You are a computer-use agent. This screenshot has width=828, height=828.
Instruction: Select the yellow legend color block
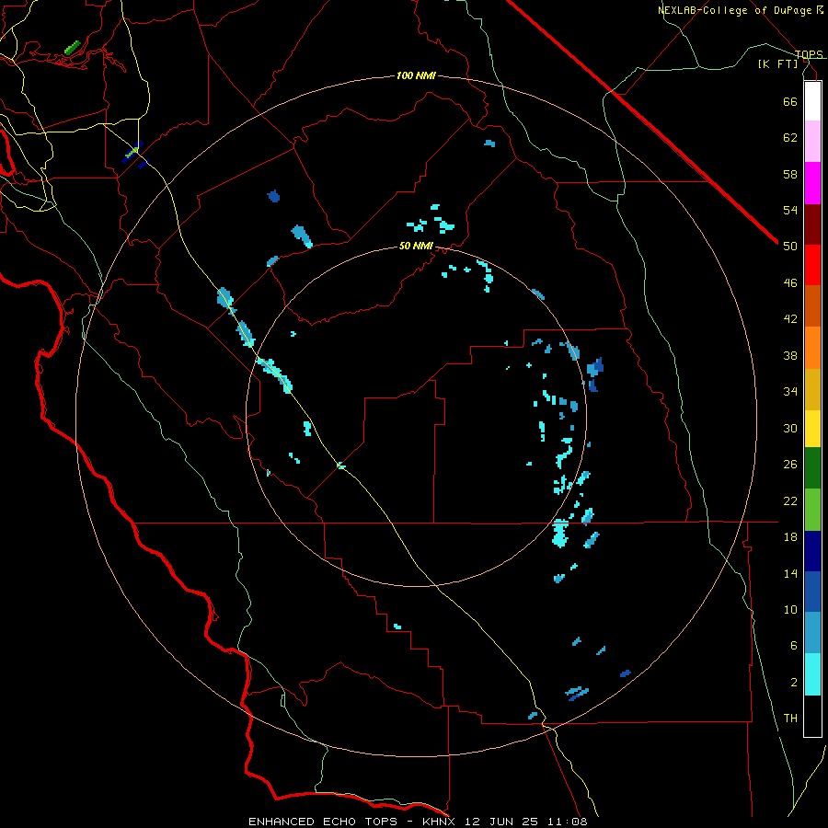(x=812, y=429)
